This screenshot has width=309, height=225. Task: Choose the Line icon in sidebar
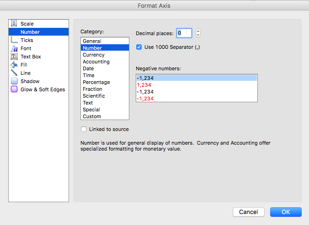14,73
